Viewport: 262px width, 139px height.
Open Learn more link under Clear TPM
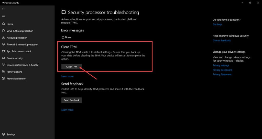coord(67,76)
